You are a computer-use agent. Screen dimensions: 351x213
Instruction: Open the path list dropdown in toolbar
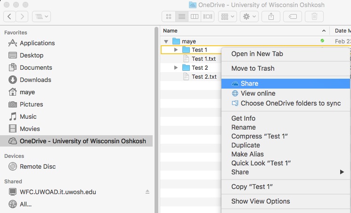tap(41, 16)
